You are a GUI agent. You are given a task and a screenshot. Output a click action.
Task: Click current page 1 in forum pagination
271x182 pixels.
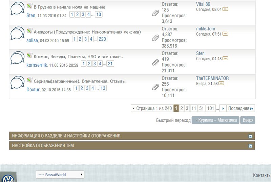176,109
